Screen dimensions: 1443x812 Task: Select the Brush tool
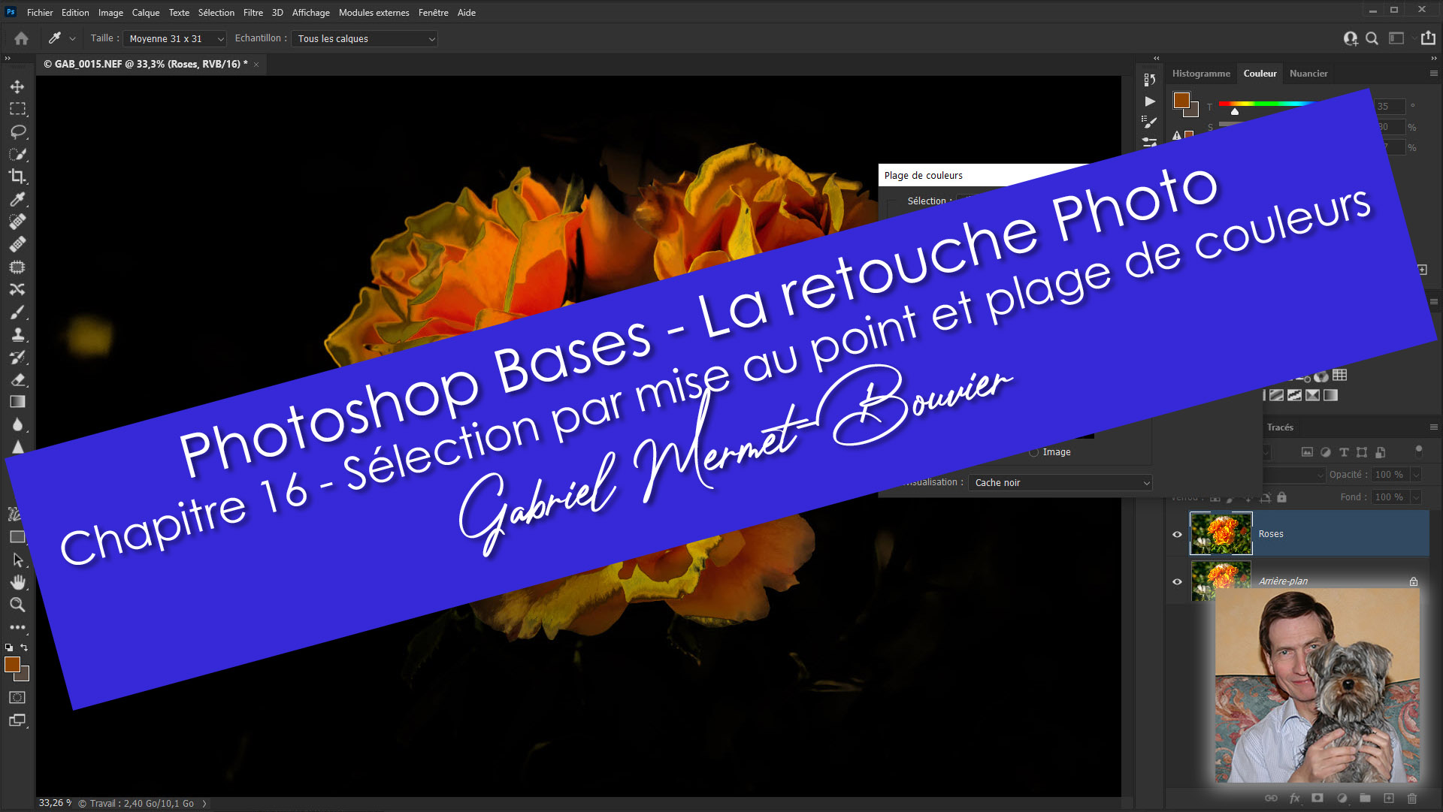[x=17, y=312]
